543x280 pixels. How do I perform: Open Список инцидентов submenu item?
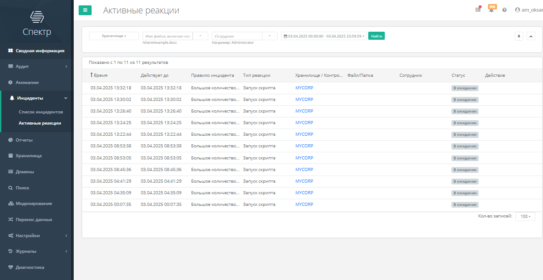pyautogui.click(x=41, y=112)
